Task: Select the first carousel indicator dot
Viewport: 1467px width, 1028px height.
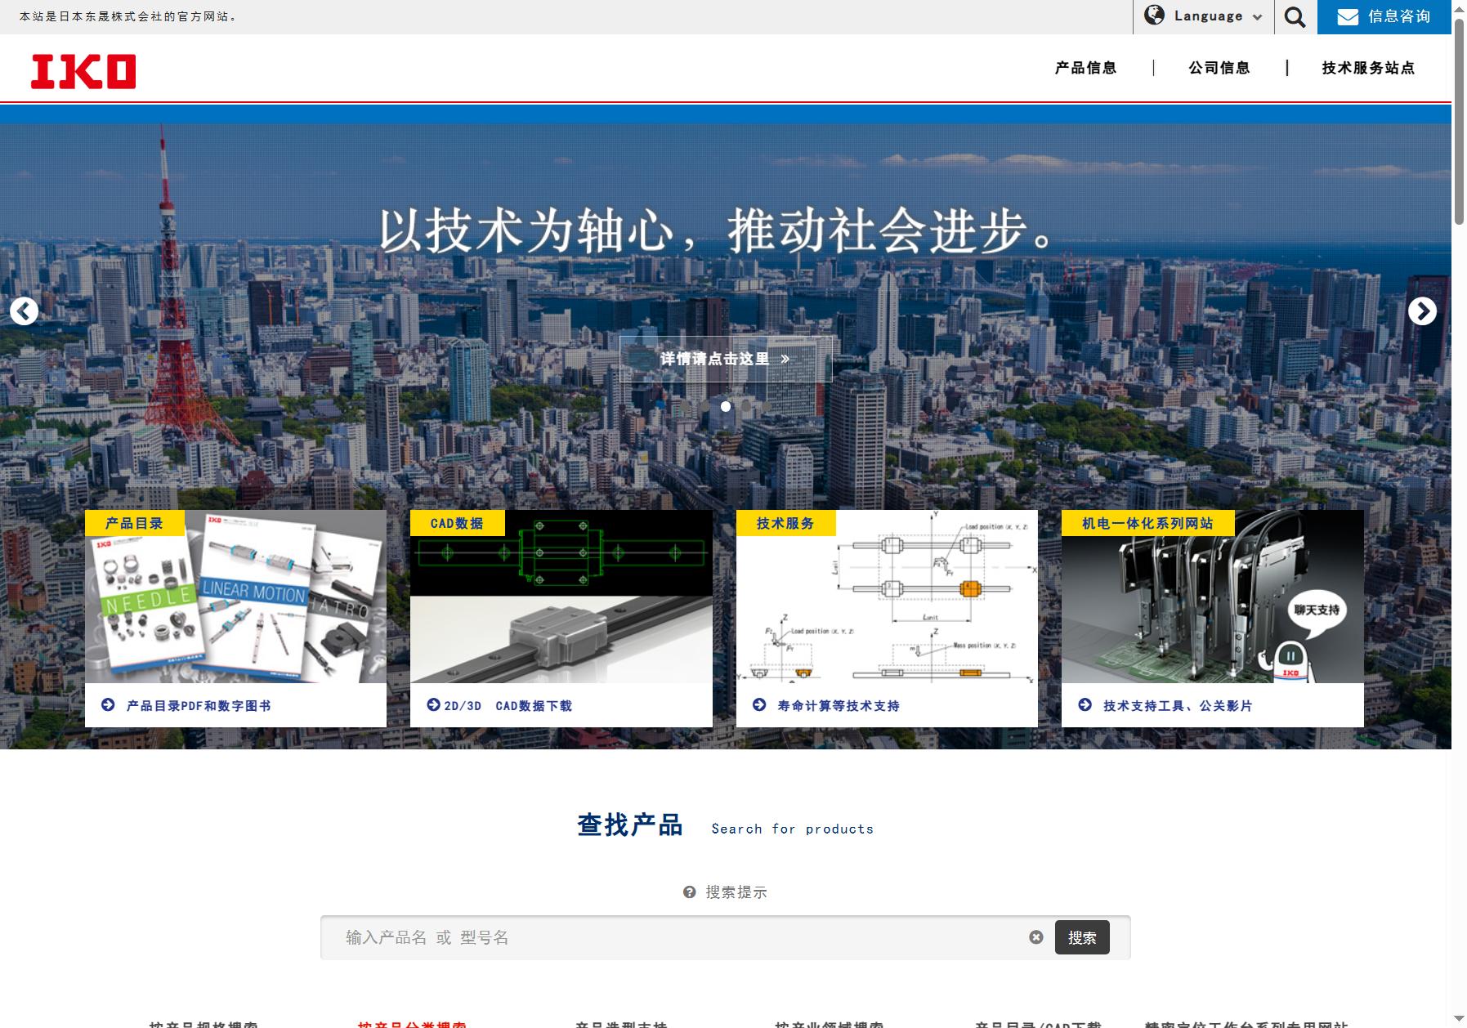Action: (x=685, y=406)
